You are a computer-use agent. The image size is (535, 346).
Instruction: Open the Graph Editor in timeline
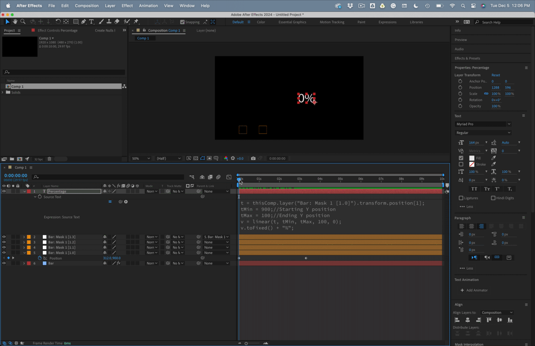229,177
